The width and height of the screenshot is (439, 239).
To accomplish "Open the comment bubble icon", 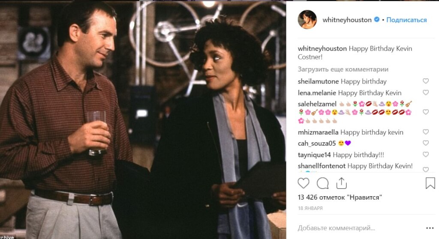I will coord(322,183).
